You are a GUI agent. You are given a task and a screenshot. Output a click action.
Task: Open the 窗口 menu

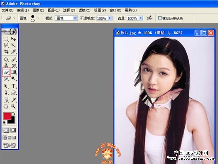(x=115, y=10)
